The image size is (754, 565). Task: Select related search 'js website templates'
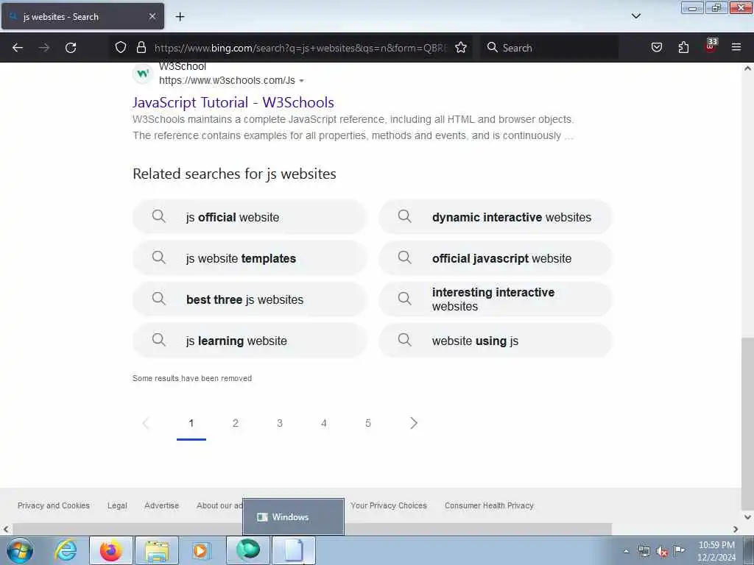point(250,258)
